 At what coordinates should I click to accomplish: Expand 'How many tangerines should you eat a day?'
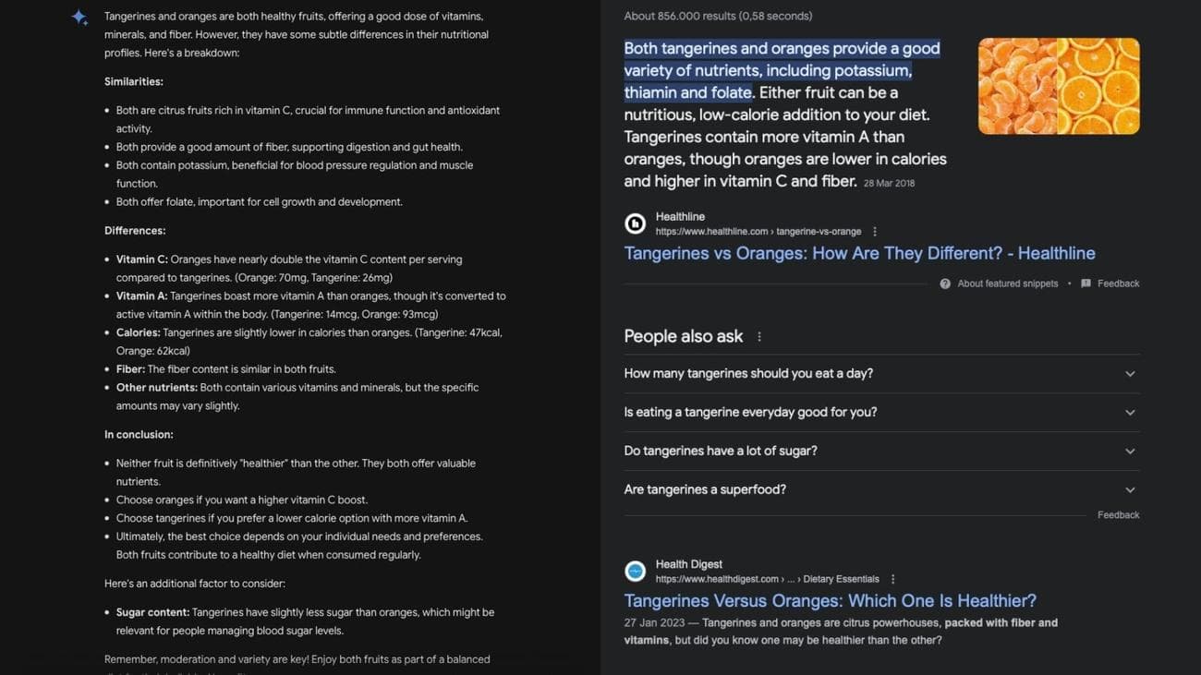(x=1130, y=373)
